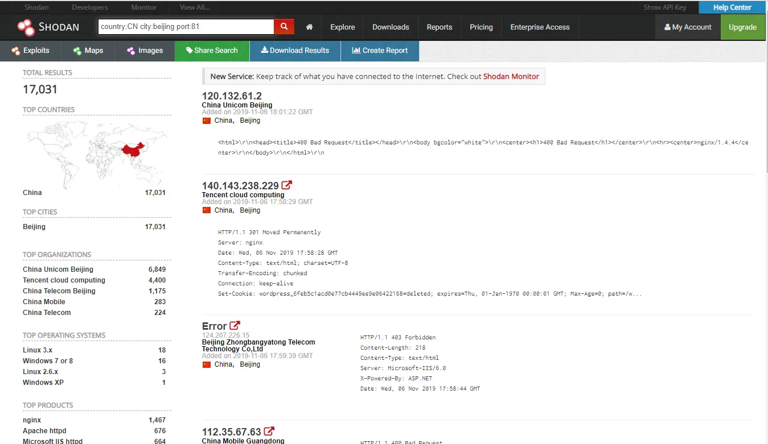Click Tencent cloud computing under 140.143.238.229
The height and width of the screenshot is (444, 768).
point(243,195)
